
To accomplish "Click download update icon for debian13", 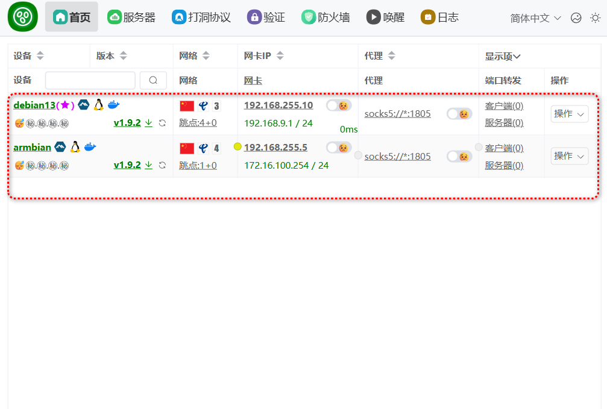I will point(149,123).
